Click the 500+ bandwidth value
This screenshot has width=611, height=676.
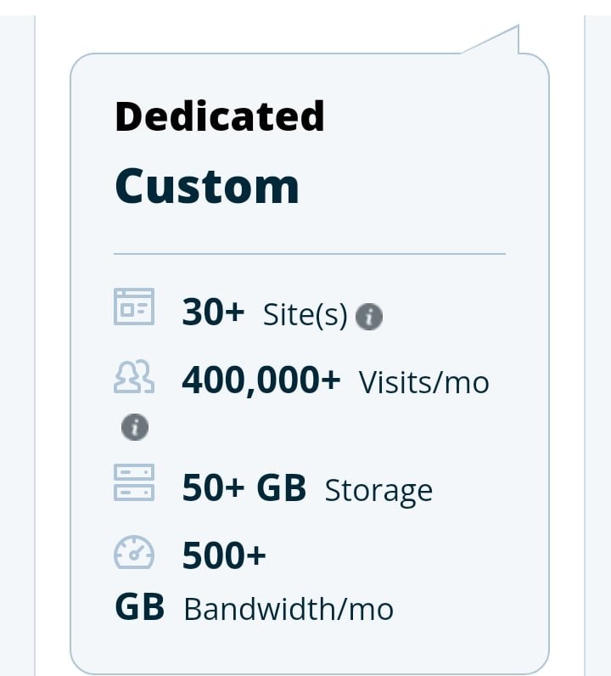(x=224, y=556)
